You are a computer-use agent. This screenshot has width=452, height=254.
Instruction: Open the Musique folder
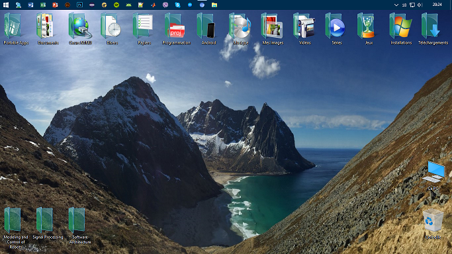point(241,29)
